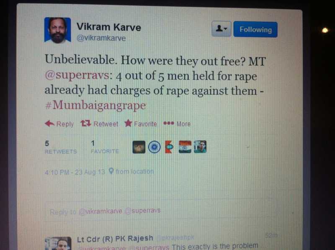Open the orange K logo avatar

(169, 147)
